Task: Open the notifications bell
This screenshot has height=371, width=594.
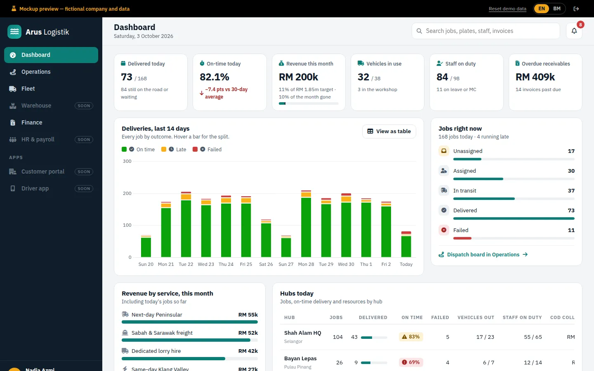Action: (x=574, y=31)
